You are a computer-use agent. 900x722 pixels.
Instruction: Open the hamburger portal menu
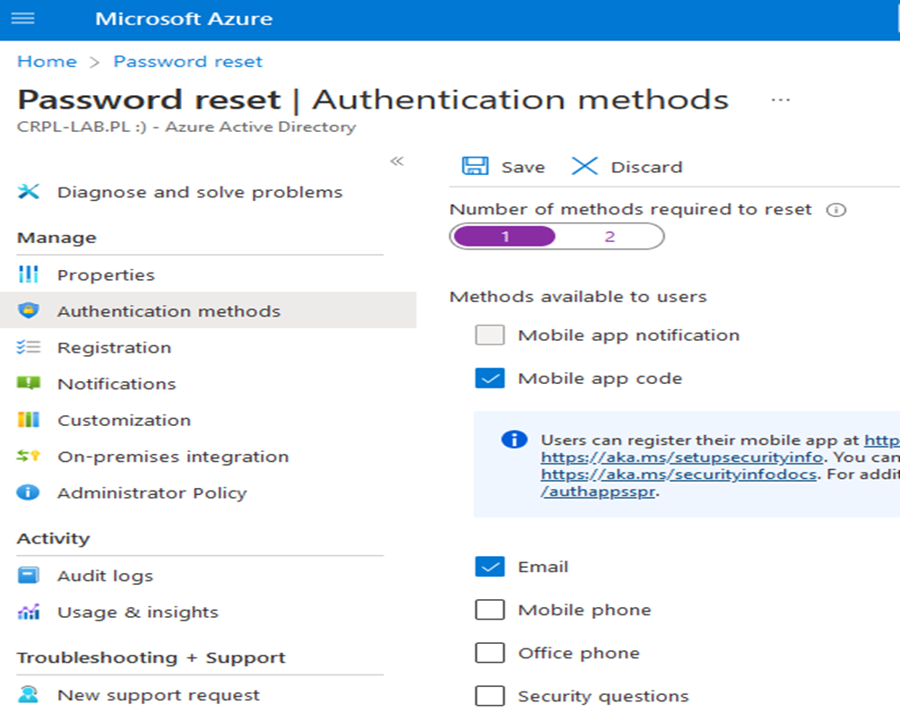(x=22, y=19)
